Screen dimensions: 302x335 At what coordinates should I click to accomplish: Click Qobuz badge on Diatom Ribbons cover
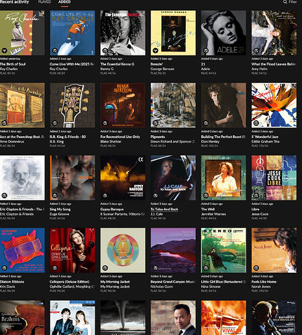(x=4, y=268)
